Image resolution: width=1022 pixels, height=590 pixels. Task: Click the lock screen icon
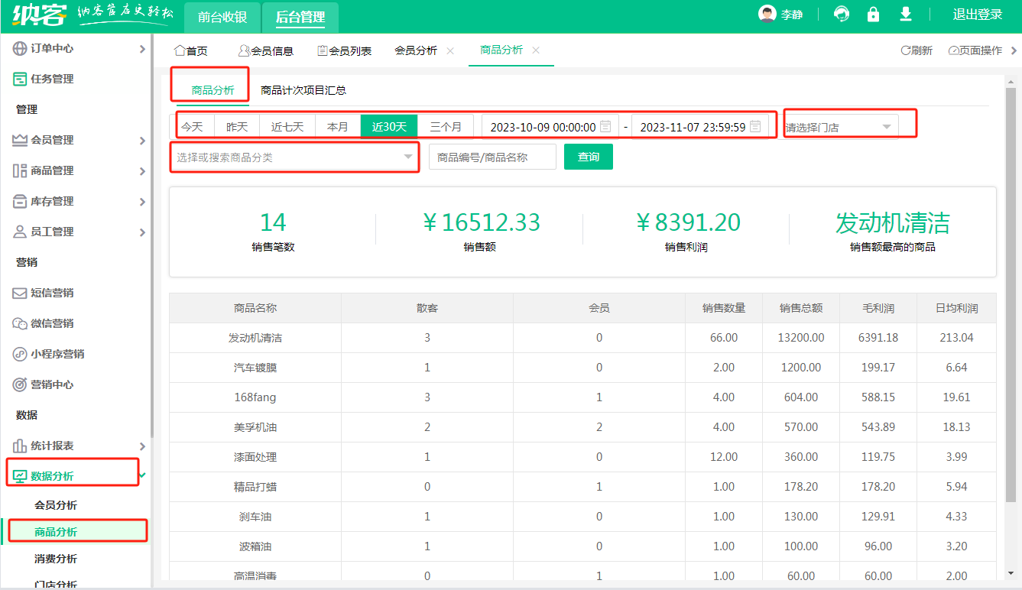coord(873,15)
